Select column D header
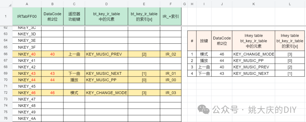Screen dimensions: 306x122 [107, 4]
